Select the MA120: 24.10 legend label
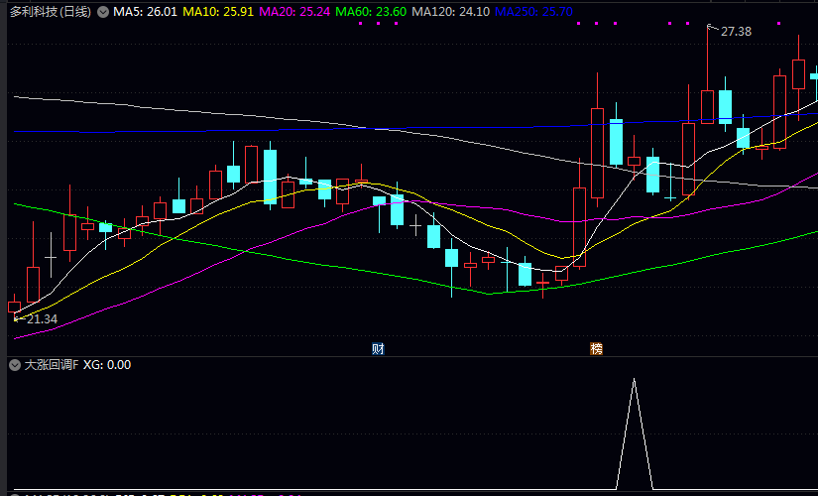 [450, 12]
